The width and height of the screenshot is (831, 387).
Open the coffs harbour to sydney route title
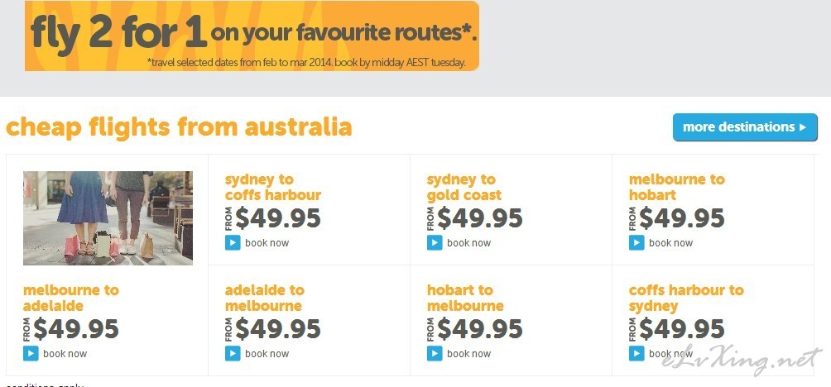point(686,298)
